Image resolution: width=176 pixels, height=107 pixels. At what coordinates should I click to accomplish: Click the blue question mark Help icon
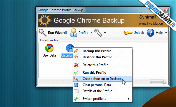pos(151,33)
